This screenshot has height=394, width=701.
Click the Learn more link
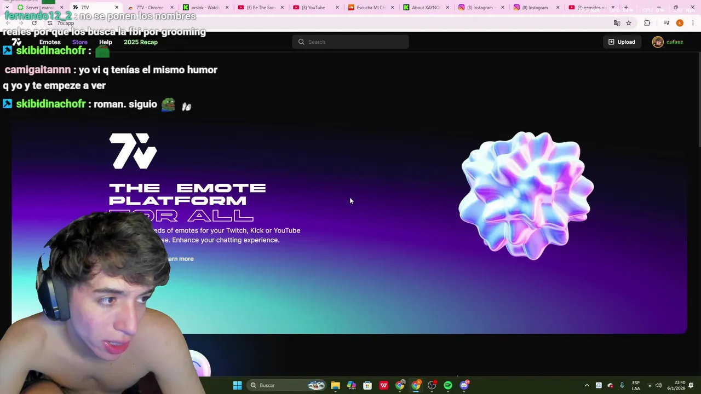(180, 259)
